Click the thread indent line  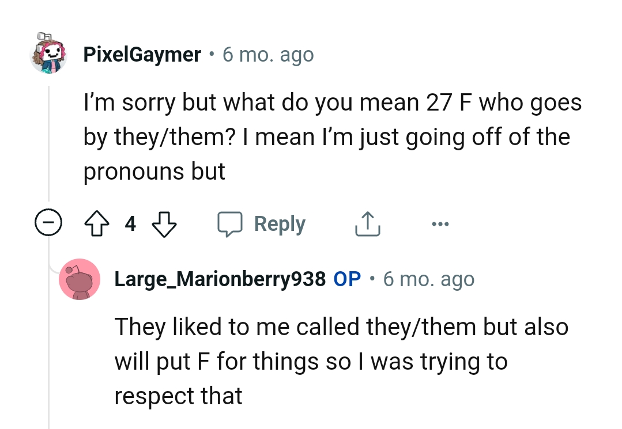coord(48,144)
